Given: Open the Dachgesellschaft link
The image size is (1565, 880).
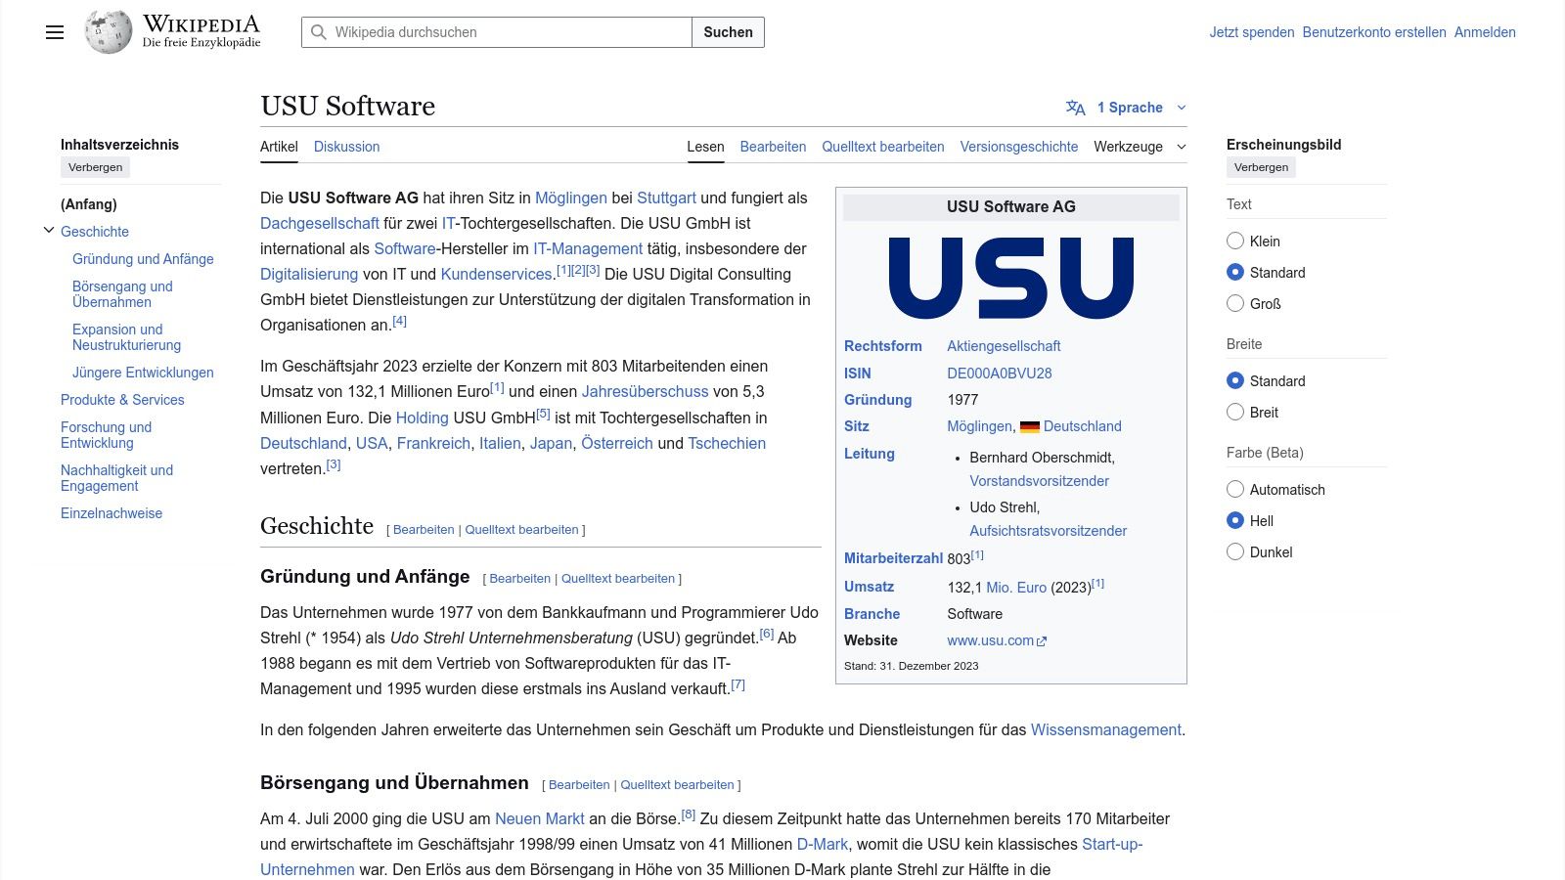Looking at the screenshot, I should tap(320, 223).
